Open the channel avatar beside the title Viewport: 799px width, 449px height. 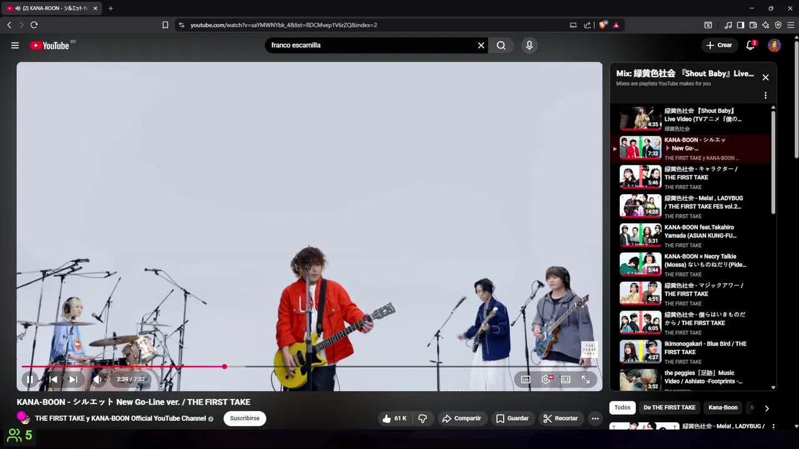[x=23, y=417]
